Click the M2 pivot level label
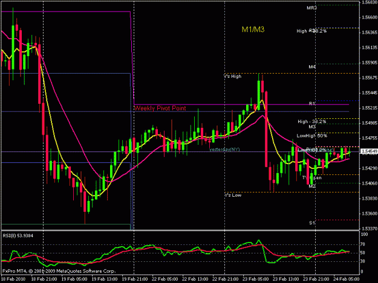 312,186
